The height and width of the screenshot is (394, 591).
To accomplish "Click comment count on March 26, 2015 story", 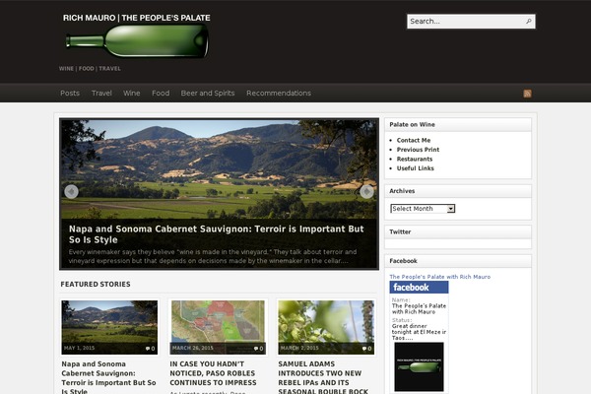I will (x=258, y=349).
